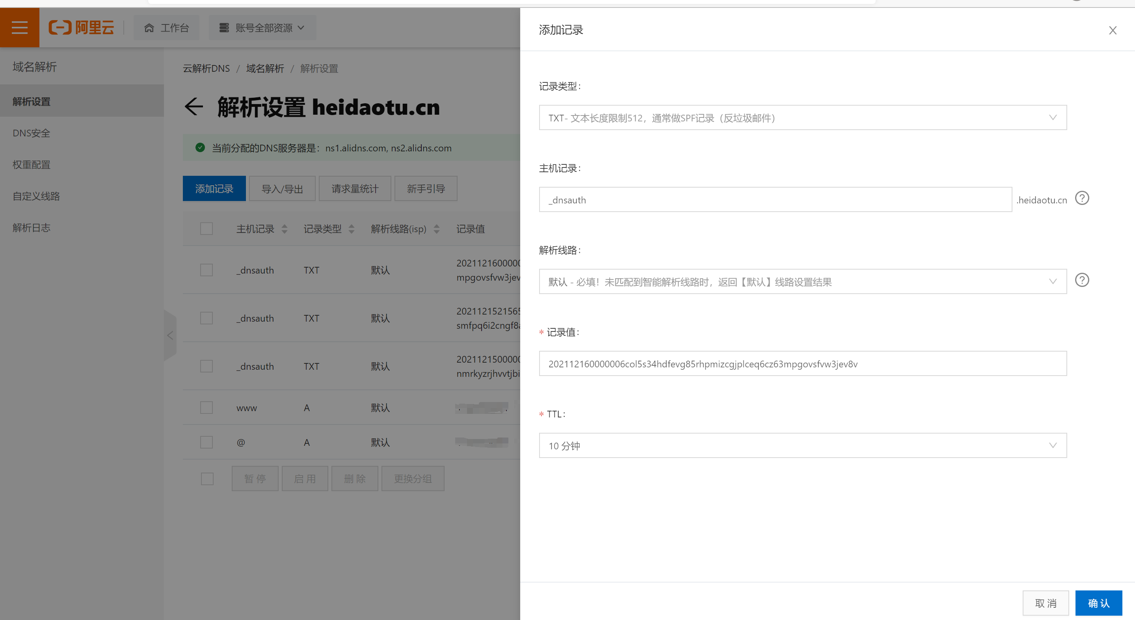Select 解析日志 in the sidebar
Screen dimensions: 1135x620
(31, 227)
